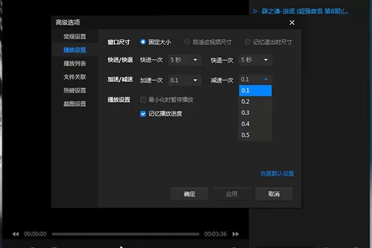Click the fast-forward icon in player

pos(236,234)
